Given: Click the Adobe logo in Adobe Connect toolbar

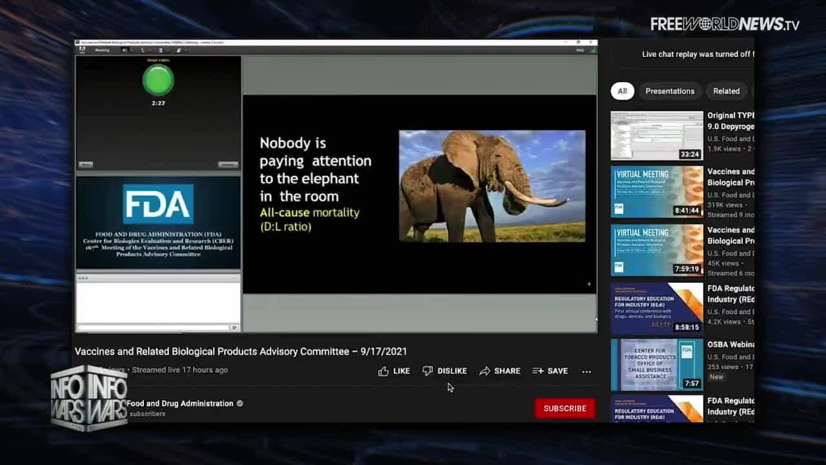Looking at the screenshot, I should pyautogui.click(x=82, y=50).
